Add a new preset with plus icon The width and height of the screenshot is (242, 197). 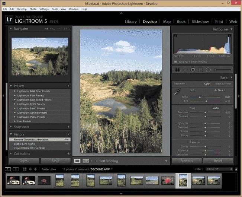point(68,86)
